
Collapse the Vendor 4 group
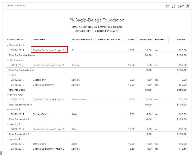(8, 139)
